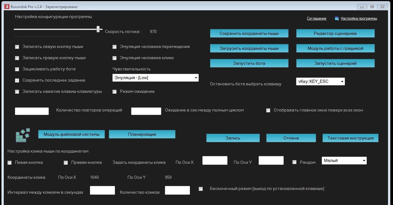Launch the Планировщик scheduler button
This screenshot has width=393, height=205.
coord(142,134)
